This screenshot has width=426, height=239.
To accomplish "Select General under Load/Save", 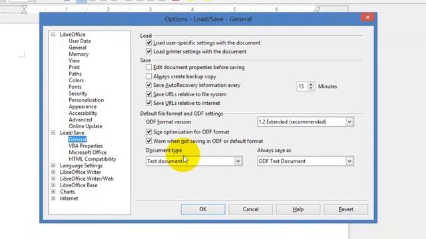I will 77,139.
